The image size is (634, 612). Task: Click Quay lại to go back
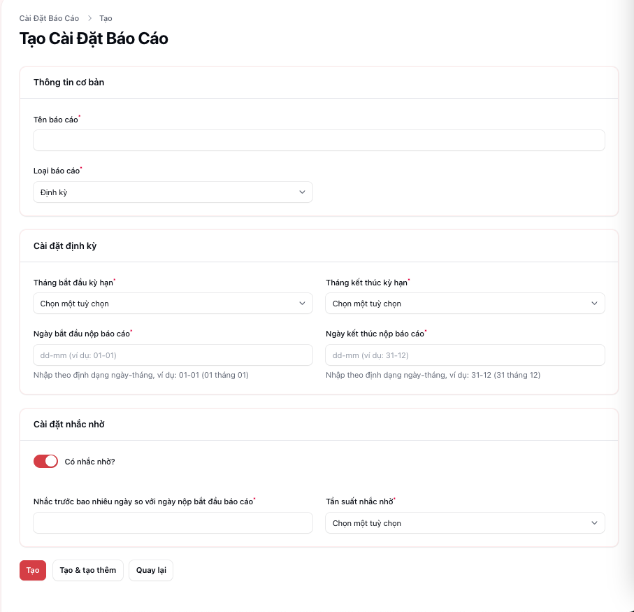(151, 570)
